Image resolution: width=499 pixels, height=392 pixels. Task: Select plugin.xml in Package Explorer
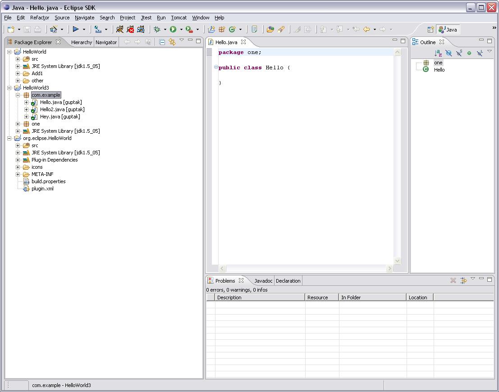click(42, 189)
